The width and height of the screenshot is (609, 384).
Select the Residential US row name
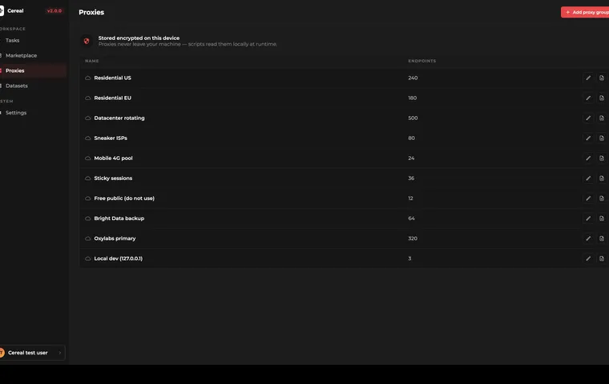[x=113, y=78]
